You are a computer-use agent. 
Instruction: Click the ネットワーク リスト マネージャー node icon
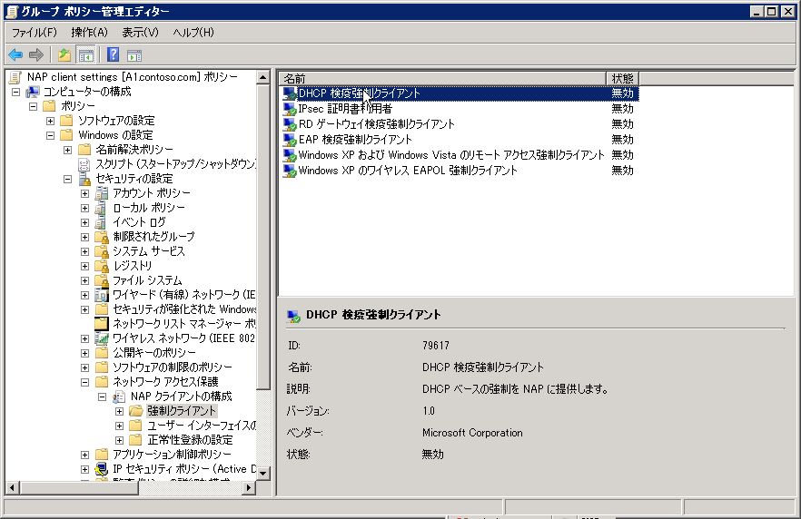point(102,324)
